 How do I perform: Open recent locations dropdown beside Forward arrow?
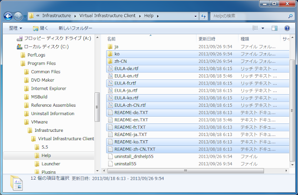[x=25, y=16]
